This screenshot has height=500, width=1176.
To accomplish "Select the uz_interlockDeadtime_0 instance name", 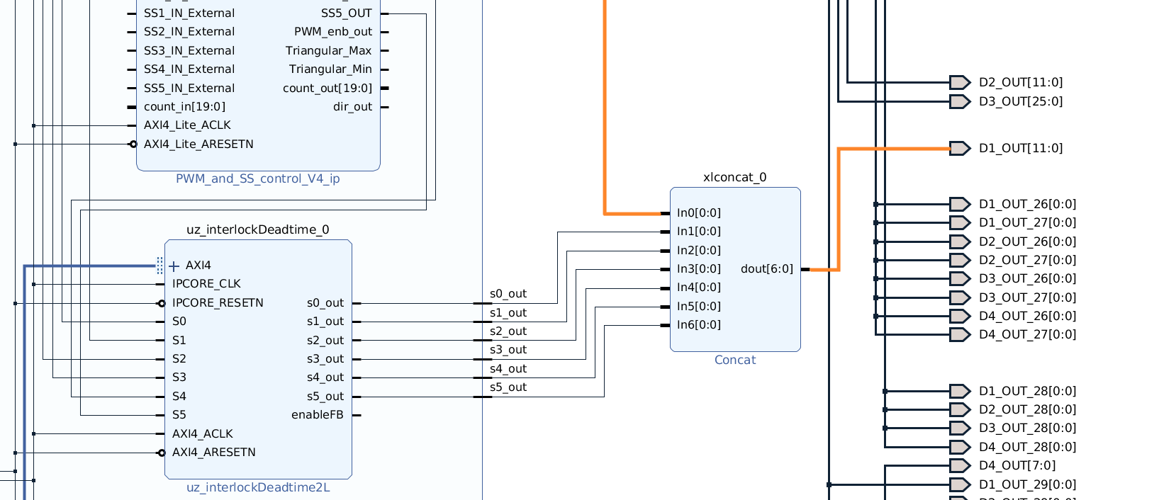I will tap(257, 230).
